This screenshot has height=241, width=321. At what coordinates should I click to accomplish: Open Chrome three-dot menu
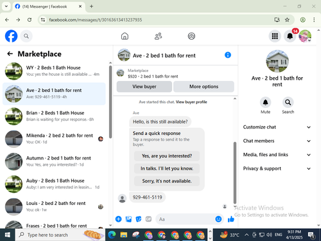coord(314,20)
